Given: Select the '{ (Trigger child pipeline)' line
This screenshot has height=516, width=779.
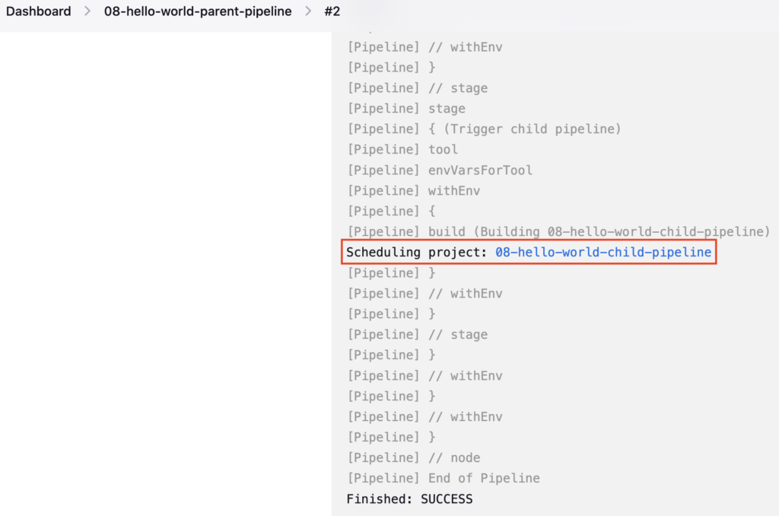Looking at the screenshot, I should [485, 129].
